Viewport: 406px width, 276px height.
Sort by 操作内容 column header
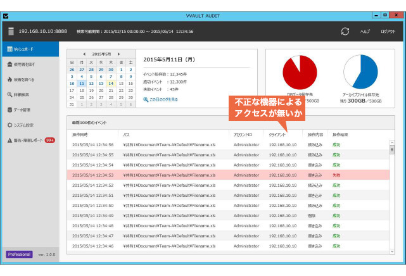[315, 134]
